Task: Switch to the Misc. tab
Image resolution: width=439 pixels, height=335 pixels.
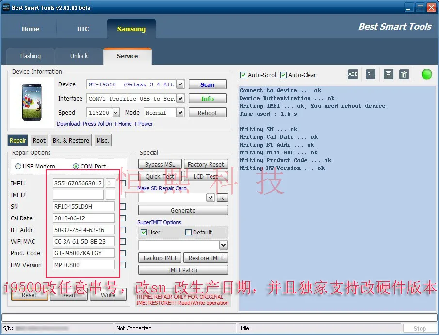Action: click(103, 140)
